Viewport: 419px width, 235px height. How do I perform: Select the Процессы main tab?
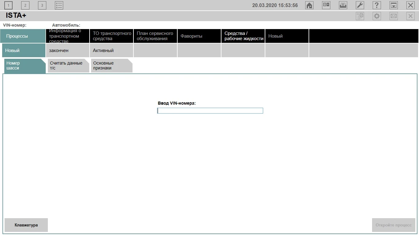click(x=23, y=36)
